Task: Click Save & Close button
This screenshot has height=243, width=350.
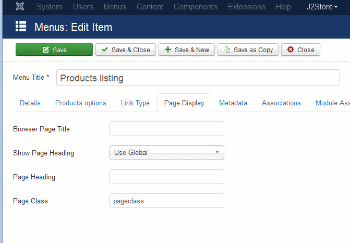Action: pyautogui.click(x=126, y=50)
